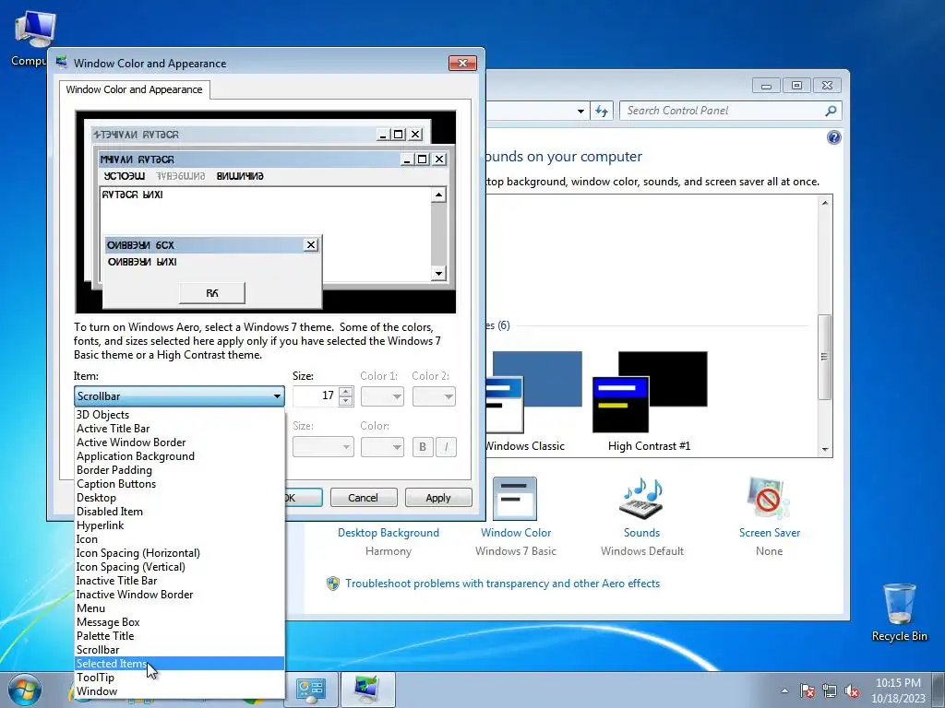This screenshot has width=945, height=708.
Task: Click the Search Control Panel box
Action: 724,111
